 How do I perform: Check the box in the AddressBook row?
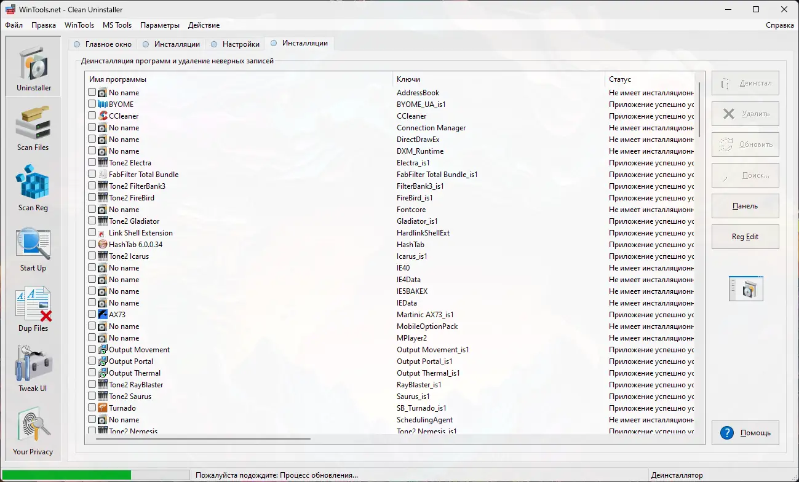tap(92, 93)
